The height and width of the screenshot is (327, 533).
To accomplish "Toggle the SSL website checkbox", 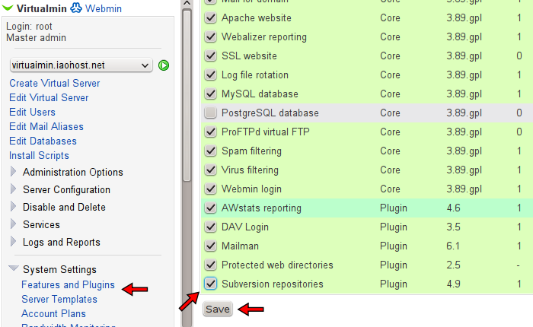I will click(x=211, y=56).
